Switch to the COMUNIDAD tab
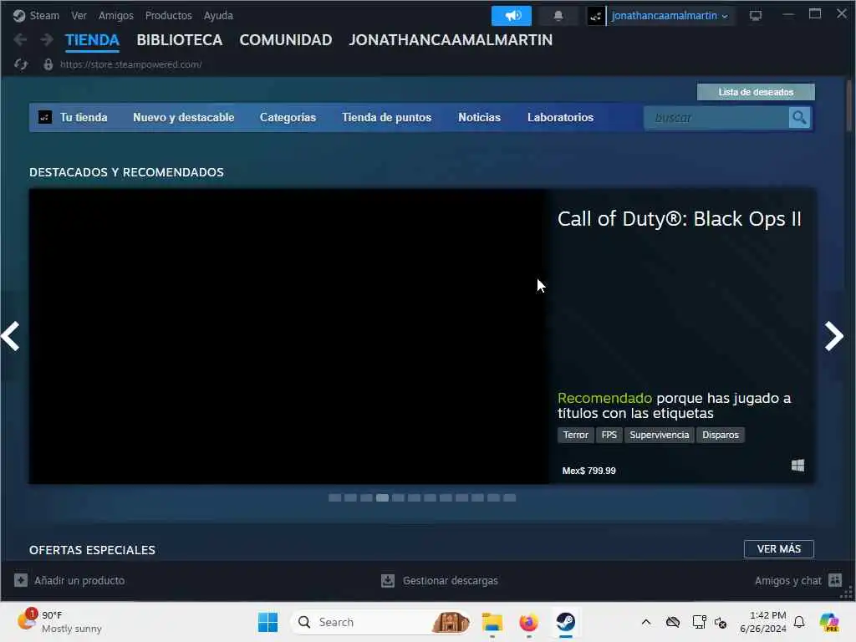856x642 pixels. pyautogui.click(x=286, y=40)
